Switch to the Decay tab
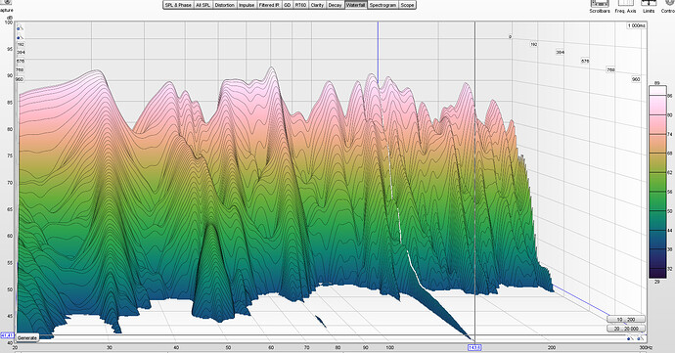The height and width of the screenshot is (353, 675). (335, 5)
